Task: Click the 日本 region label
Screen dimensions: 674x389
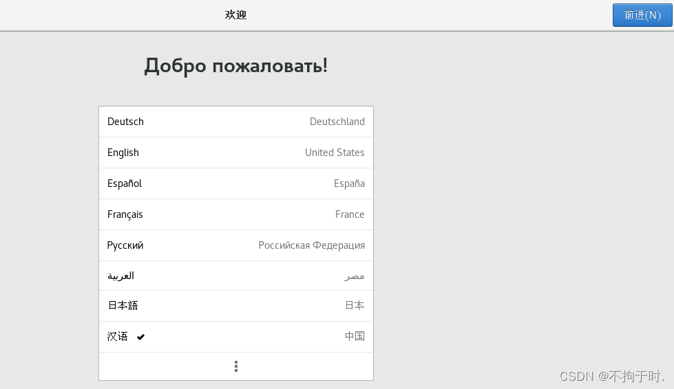Action: click(355, 305)
